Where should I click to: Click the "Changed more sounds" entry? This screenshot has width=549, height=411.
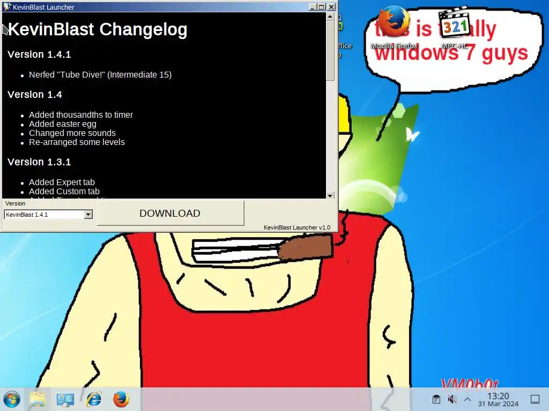pyautogui.click(x=72, y=133)
